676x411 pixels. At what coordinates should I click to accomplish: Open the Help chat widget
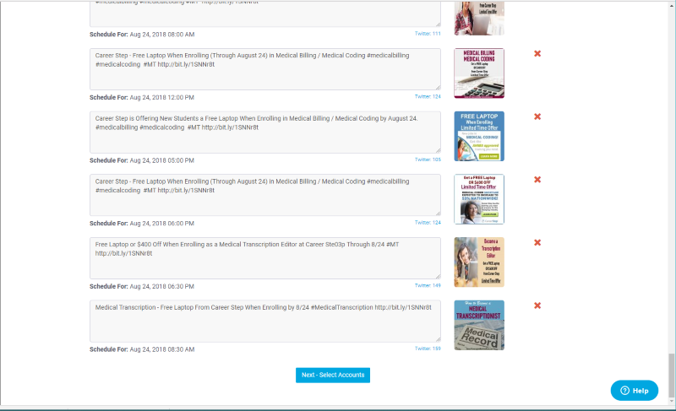point(634,391)
